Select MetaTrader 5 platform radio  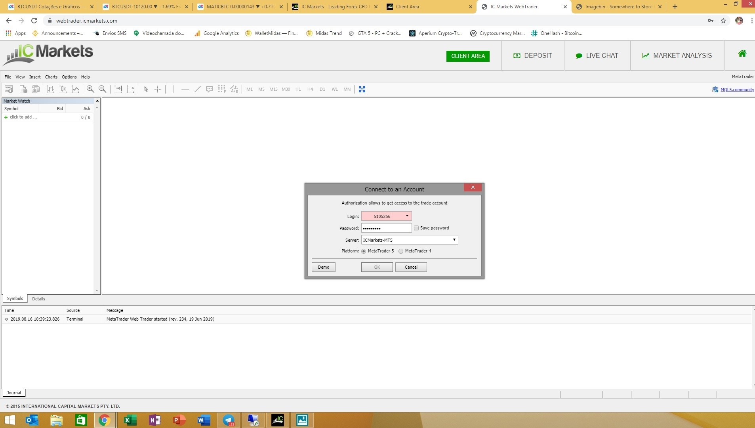tap(364, 251)
